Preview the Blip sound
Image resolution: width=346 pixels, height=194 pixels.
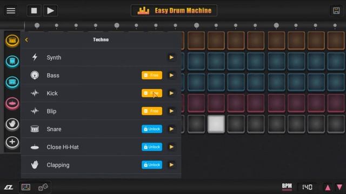pos(171,111)
